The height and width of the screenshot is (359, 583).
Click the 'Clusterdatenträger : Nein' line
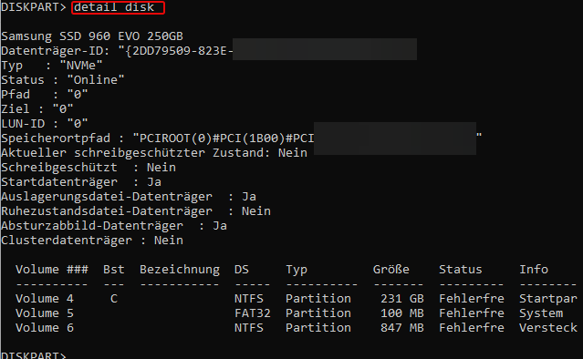coord(92,241)
